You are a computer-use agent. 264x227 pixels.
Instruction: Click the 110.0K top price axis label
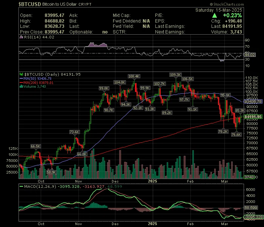click(252, 78)
